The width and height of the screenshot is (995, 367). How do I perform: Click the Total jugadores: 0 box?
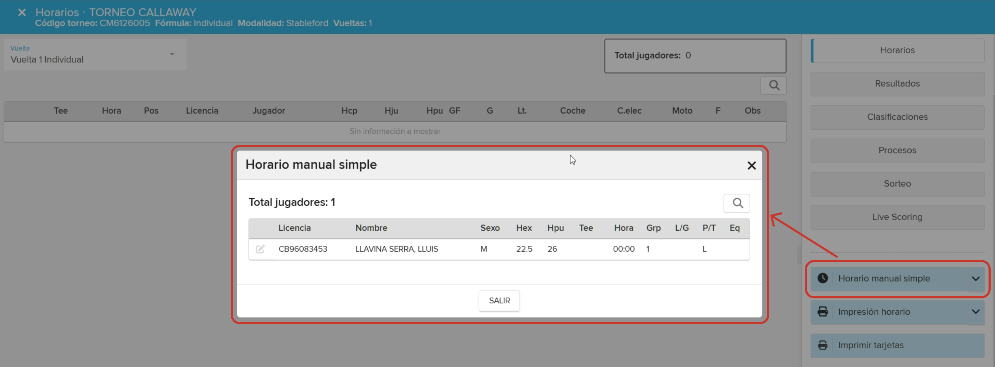point(695,56)
